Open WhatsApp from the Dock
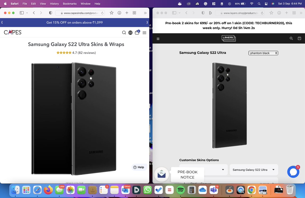305x198 pixels. tap(148, 190)
